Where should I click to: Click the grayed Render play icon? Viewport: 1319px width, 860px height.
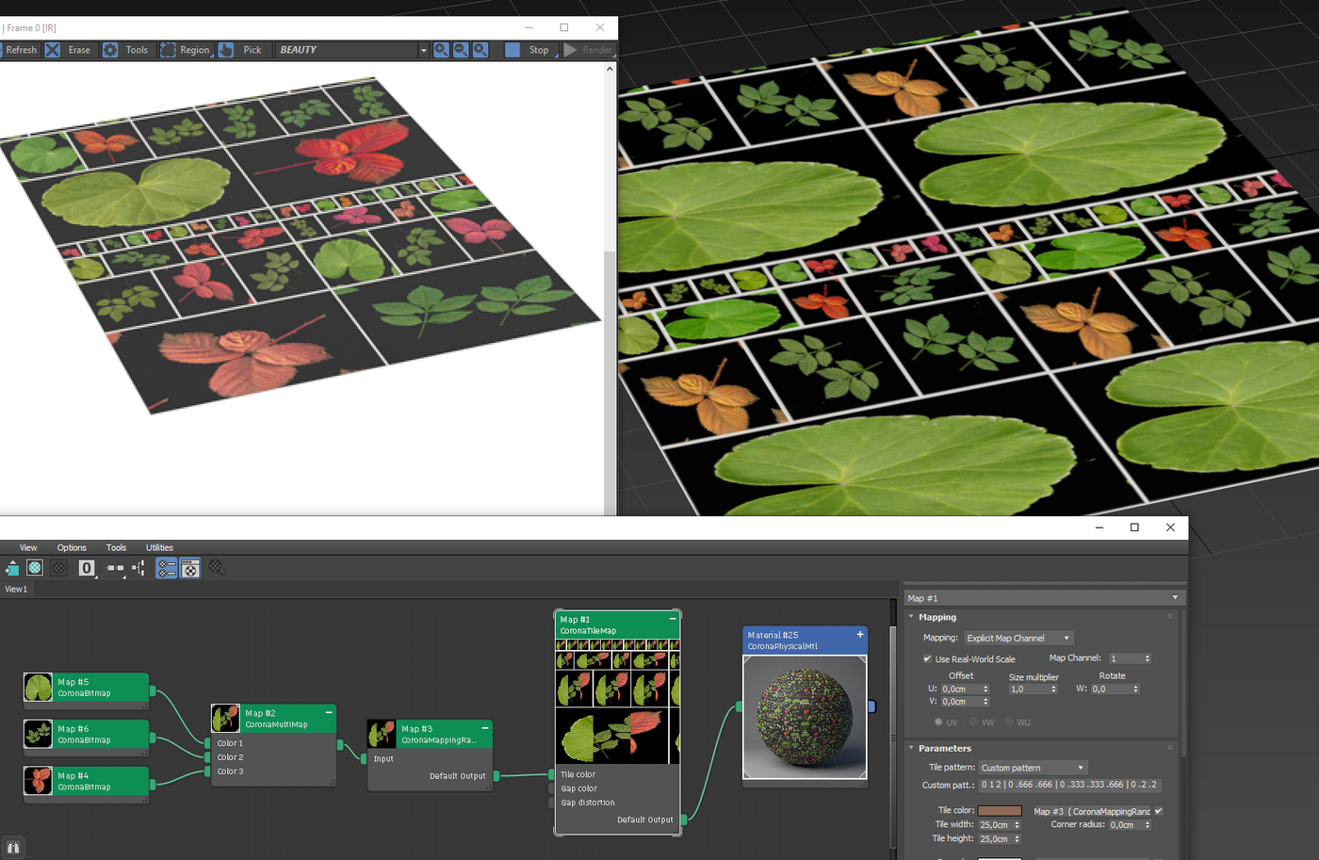click(x=570, y=50)
